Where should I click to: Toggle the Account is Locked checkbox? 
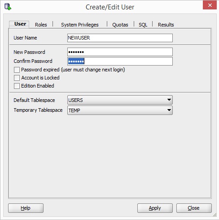point(17,78)
